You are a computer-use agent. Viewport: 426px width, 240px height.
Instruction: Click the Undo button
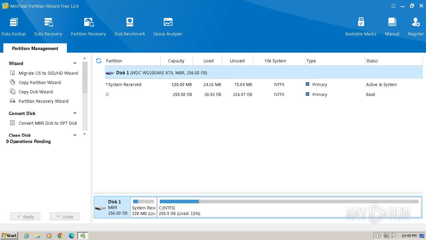click(x=65, y=217)
